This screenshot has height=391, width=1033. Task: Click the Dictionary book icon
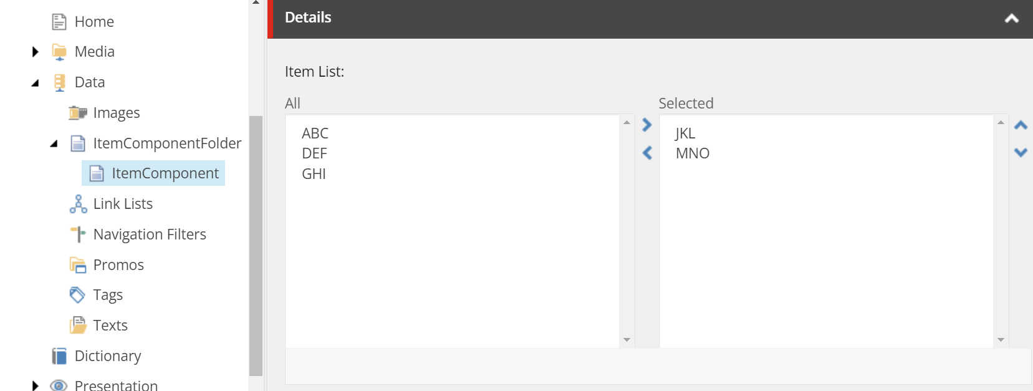click(59, 356)
